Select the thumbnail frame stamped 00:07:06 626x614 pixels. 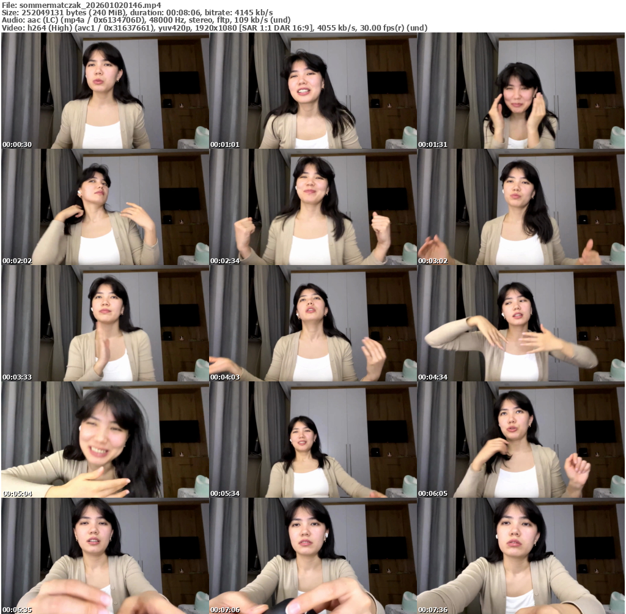[313, 556]
